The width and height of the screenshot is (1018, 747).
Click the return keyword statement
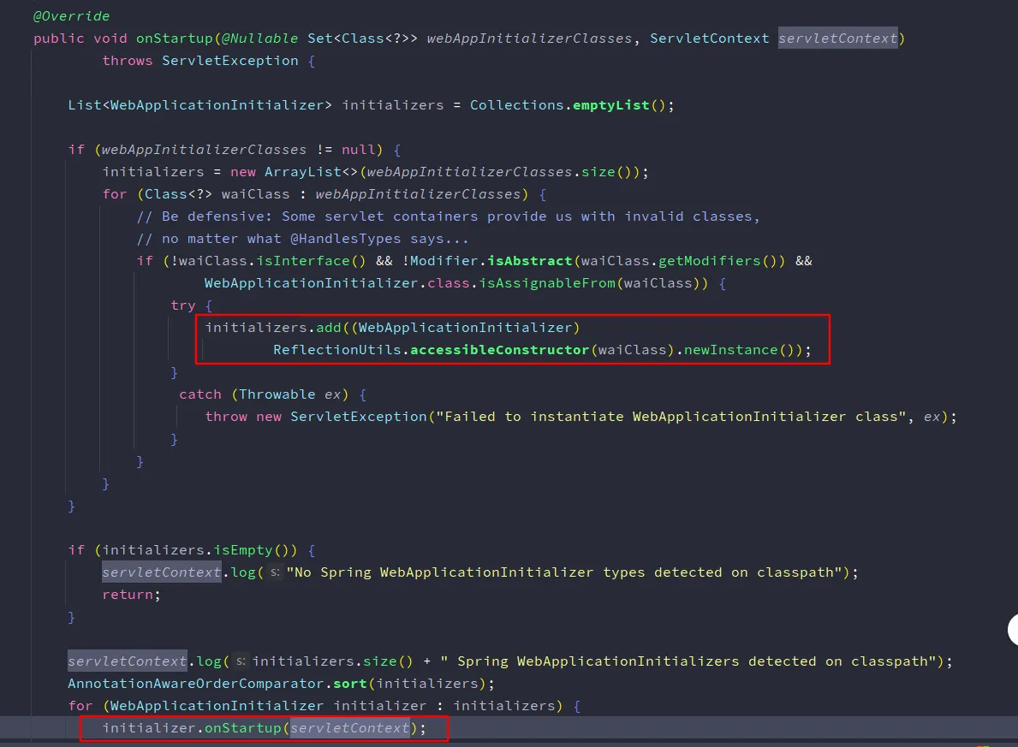pos(131,595)
